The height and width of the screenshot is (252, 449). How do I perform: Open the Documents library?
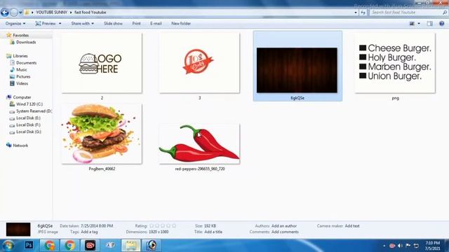coord(26,62)
